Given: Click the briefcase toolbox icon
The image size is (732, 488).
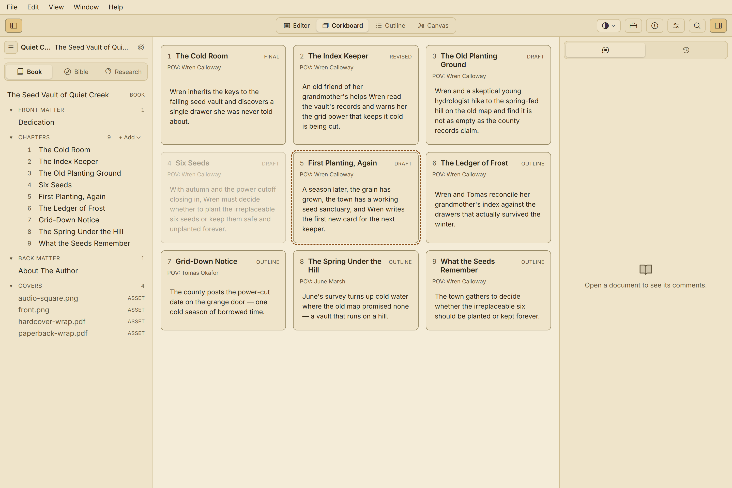Looking at the screenshot, I should point(633,25).
